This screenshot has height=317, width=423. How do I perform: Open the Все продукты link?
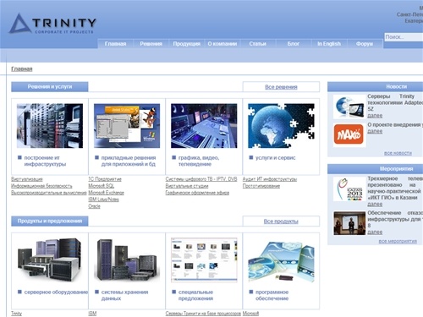[281, 221]
